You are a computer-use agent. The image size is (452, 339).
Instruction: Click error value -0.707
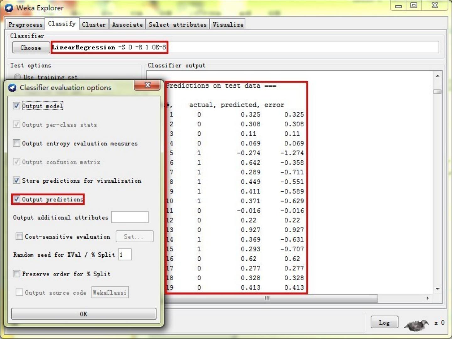point(292,249)
